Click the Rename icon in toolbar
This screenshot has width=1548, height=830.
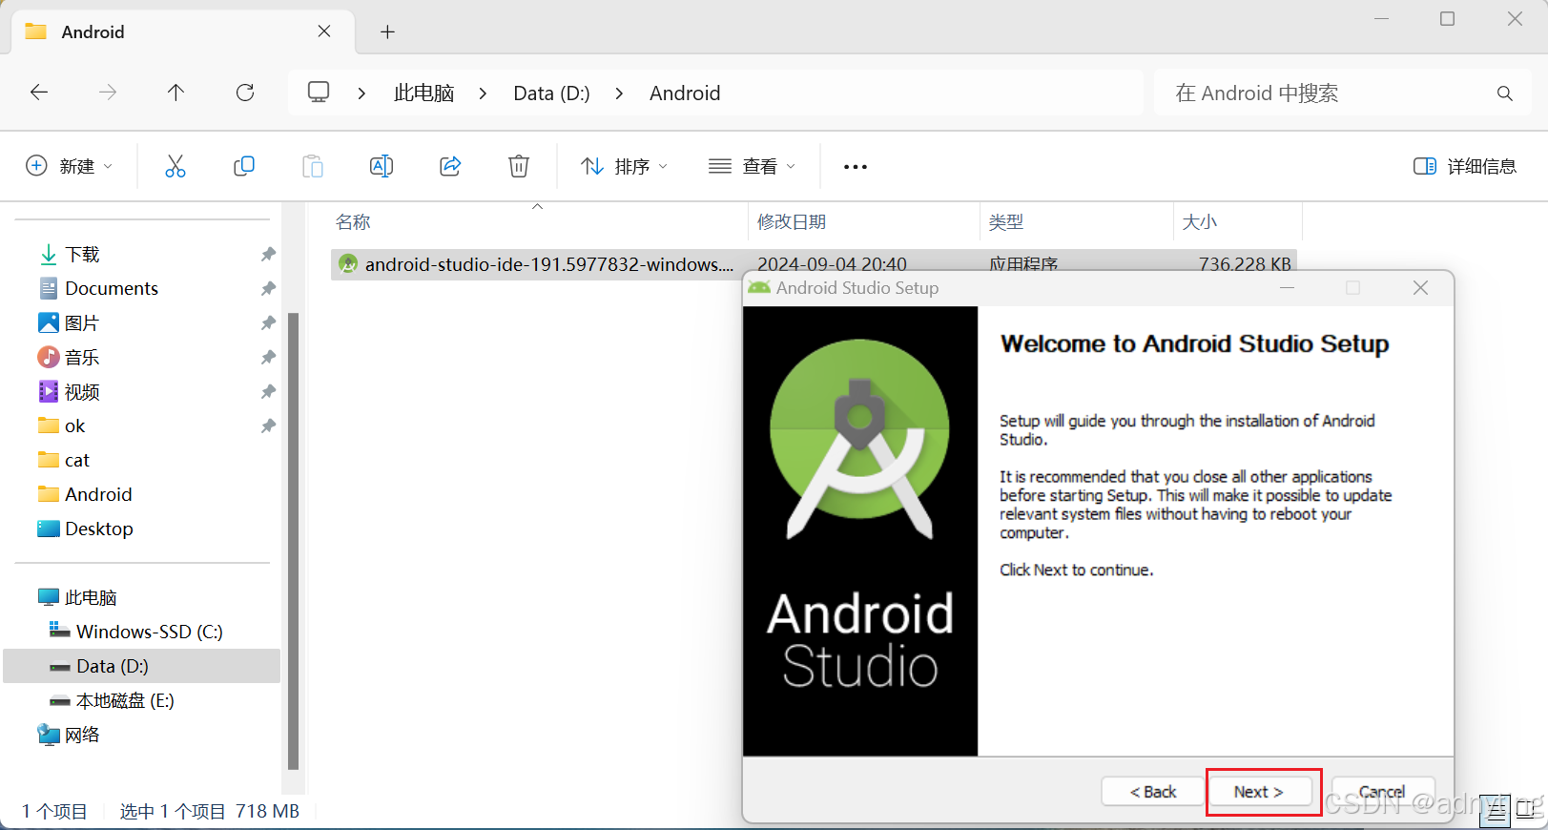tap(382, 166)
